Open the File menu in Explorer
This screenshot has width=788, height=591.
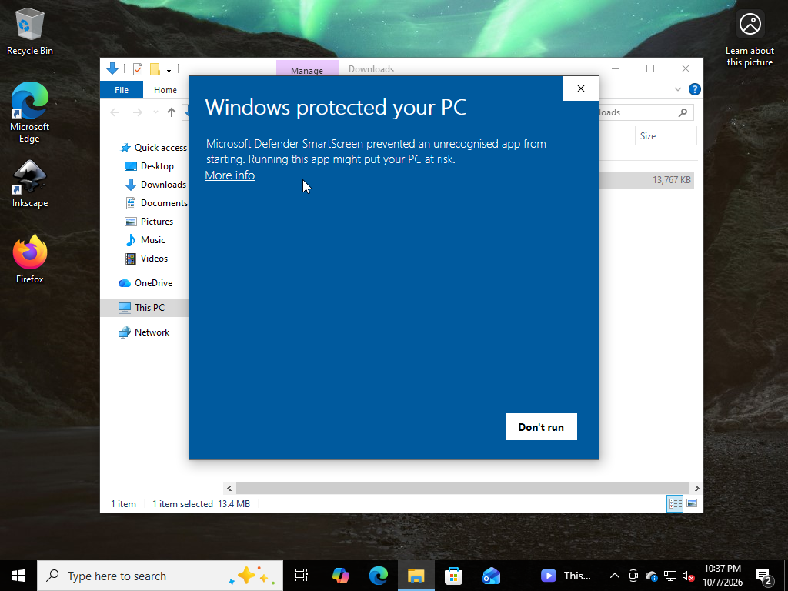[122, 90]
